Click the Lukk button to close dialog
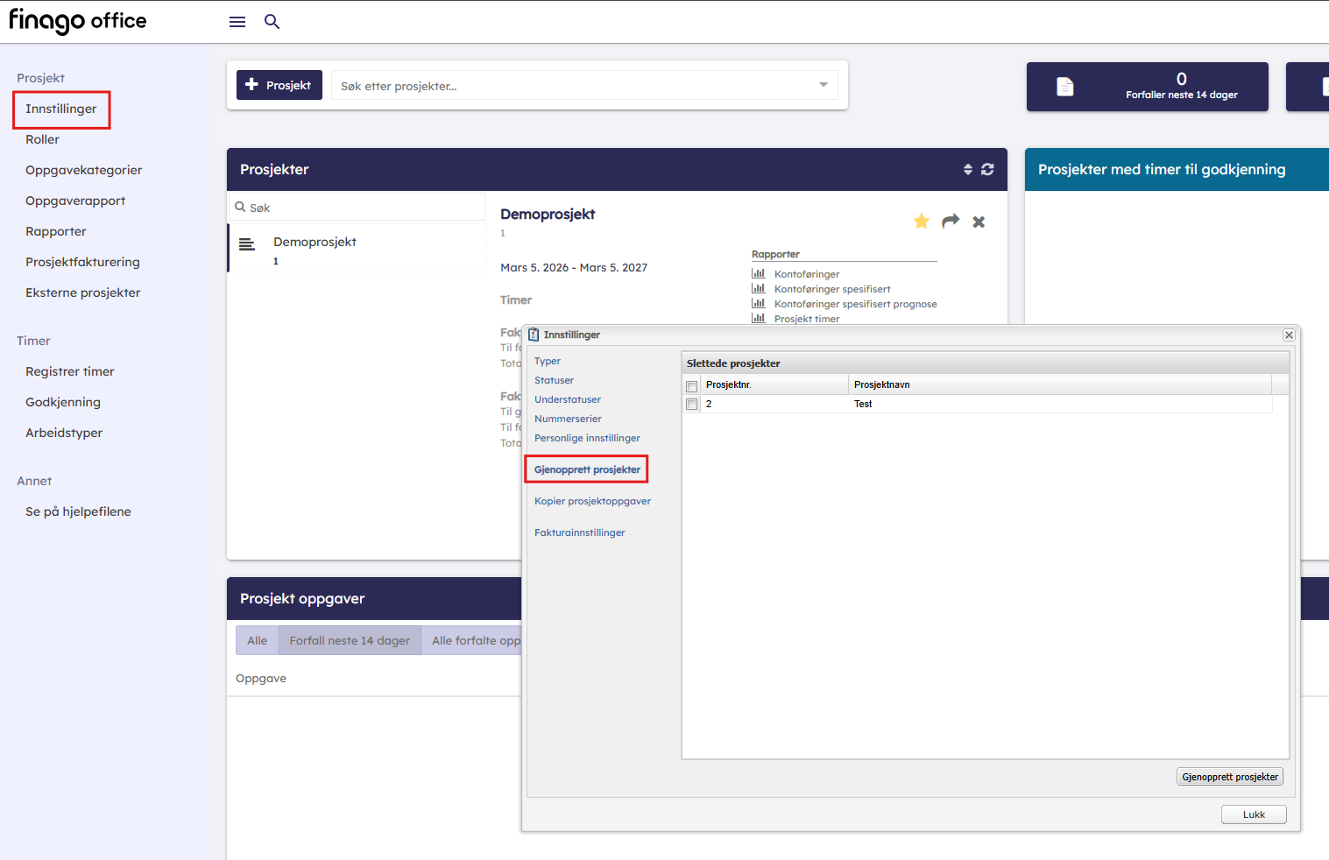Screen dimensions: 1329x860 coord(1253,814)
